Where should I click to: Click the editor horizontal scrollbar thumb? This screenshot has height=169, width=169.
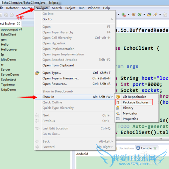coord(161,139)
